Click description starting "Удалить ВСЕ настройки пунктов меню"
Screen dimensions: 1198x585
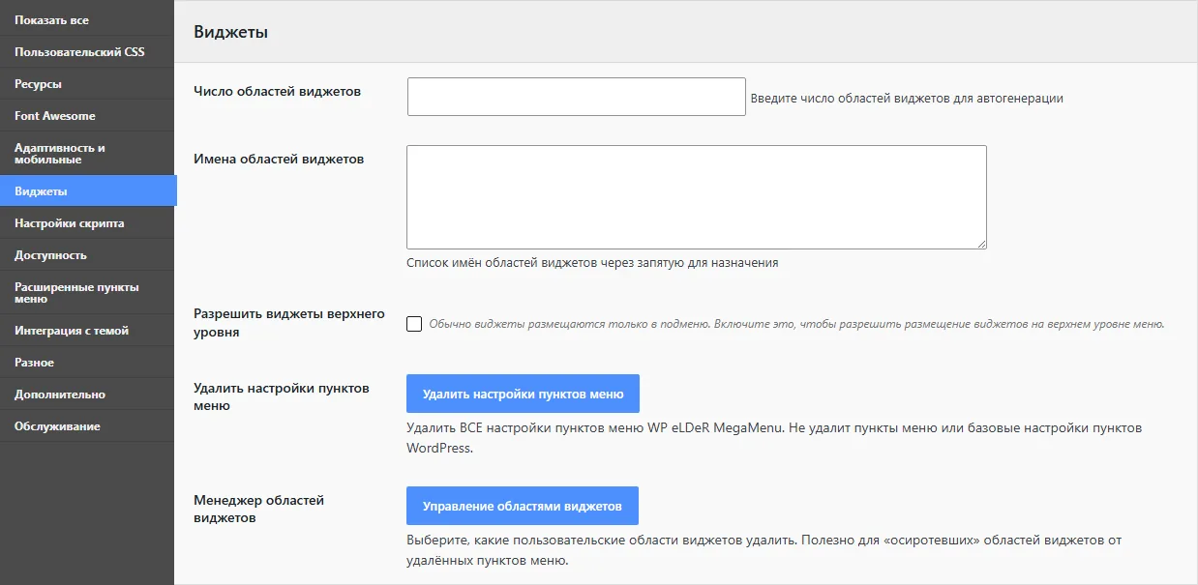774,438
